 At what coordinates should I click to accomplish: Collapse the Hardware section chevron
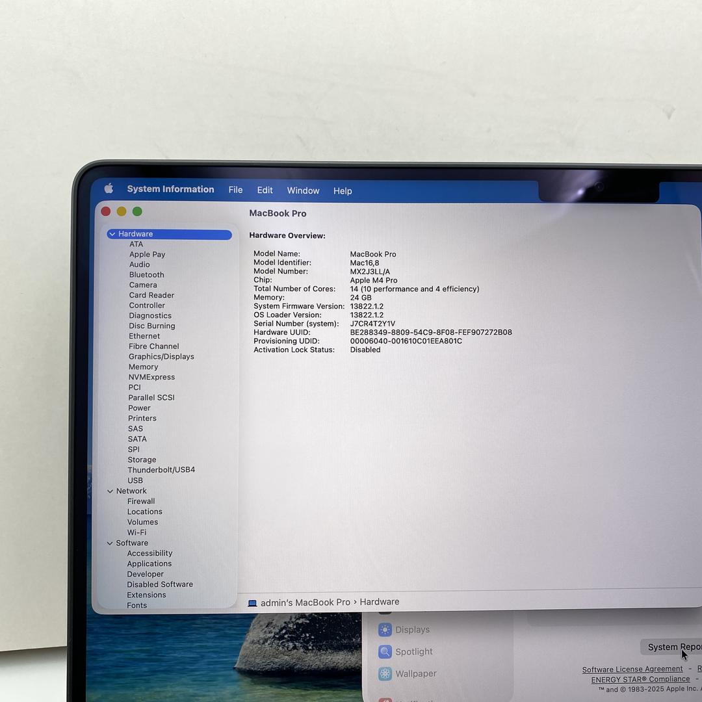pyautogui.click(x=112, y=234)
